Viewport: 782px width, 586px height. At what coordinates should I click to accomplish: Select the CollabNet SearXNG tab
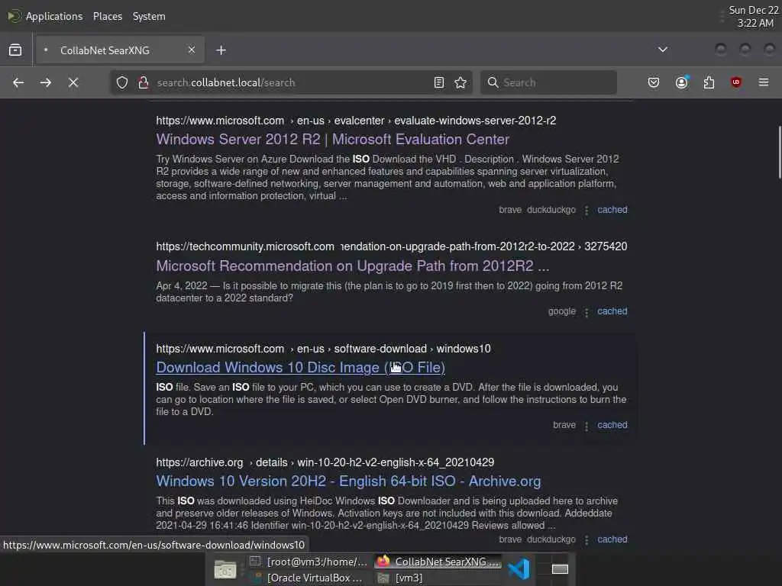tap(120, 50)
